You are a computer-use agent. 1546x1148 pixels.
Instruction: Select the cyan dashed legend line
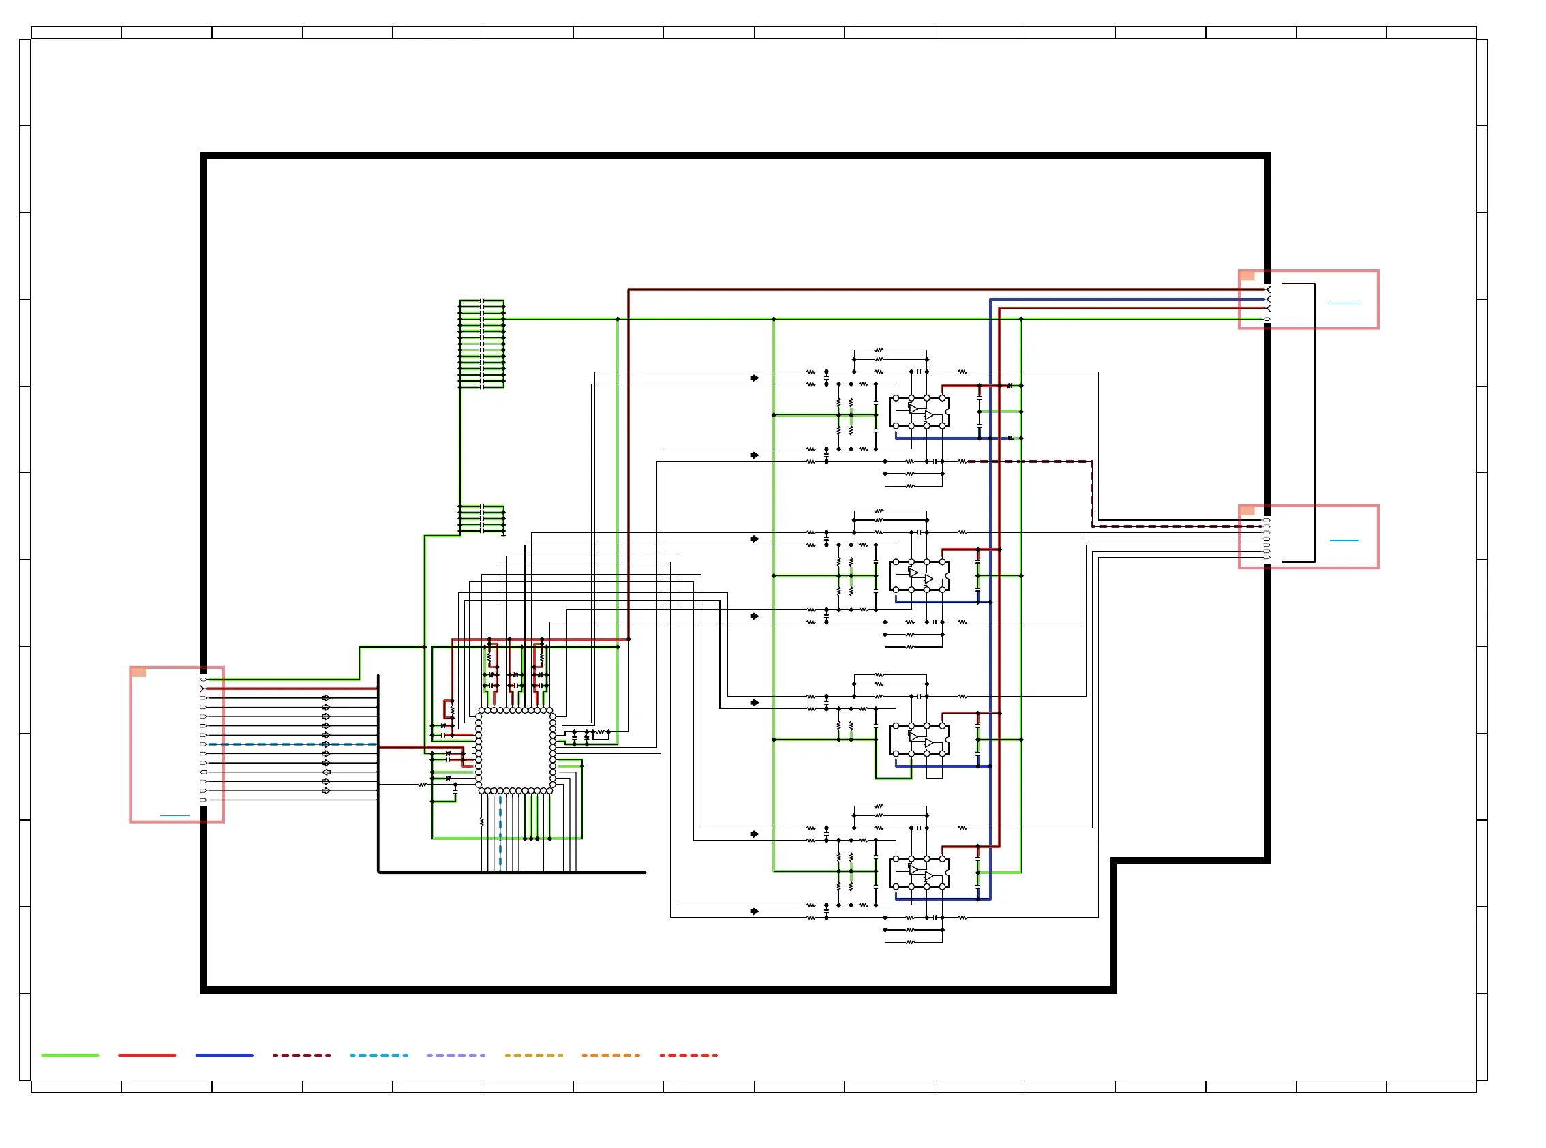click(x=379, y=1055)
